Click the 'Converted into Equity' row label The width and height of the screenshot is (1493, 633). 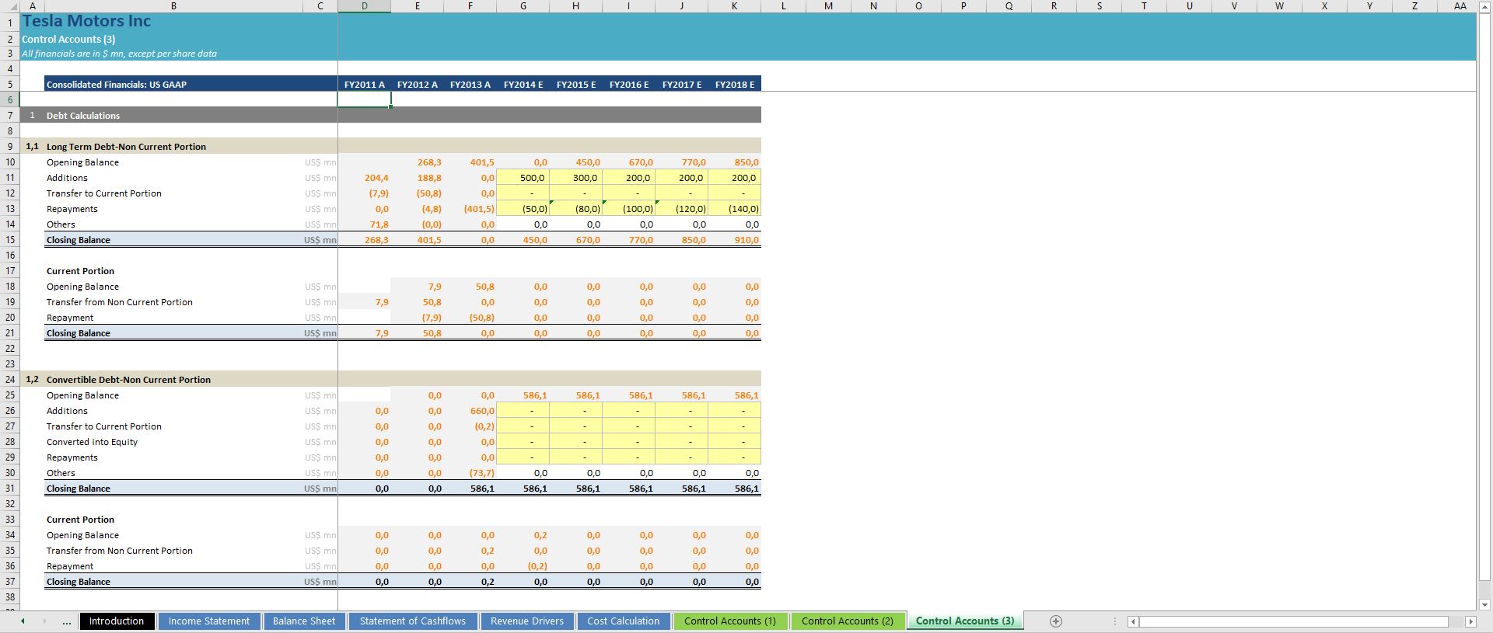coord(92,442)
